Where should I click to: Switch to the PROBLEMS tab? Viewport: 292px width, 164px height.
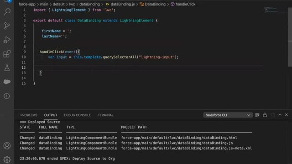point(29,115)
